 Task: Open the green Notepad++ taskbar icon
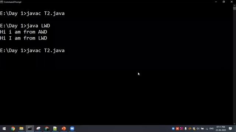[x=55, y=129]
